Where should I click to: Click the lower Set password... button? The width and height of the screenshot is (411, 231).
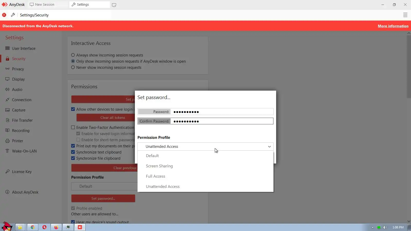[x=103, y=198]
